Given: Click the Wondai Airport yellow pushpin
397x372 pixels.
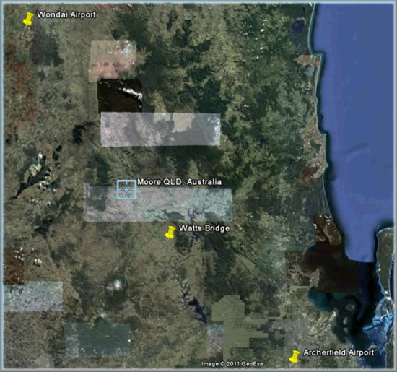Looking at the screenshot, I should pos(28,19).
